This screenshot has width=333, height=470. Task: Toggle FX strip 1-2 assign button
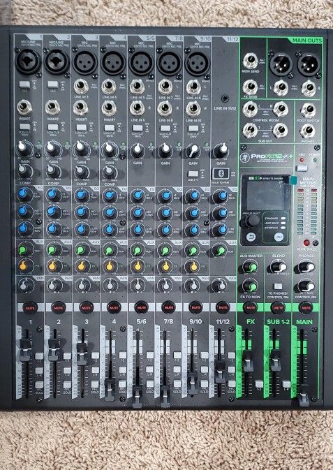pyautogui.click(x=259, y=383)
